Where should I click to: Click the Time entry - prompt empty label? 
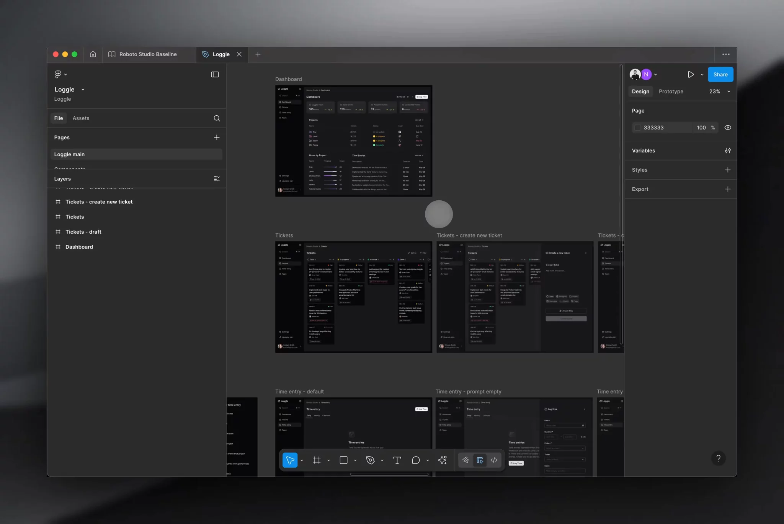click(x=468, y=392)
